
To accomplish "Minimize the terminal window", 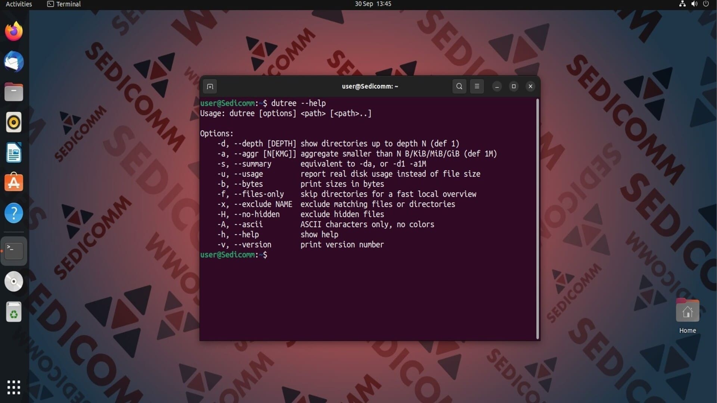I will [497, 86].
